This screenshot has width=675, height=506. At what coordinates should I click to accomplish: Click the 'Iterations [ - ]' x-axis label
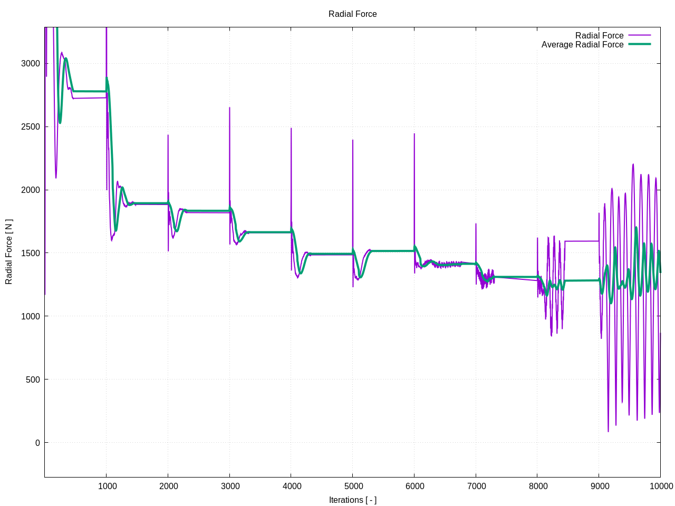[x=352, y=500]
